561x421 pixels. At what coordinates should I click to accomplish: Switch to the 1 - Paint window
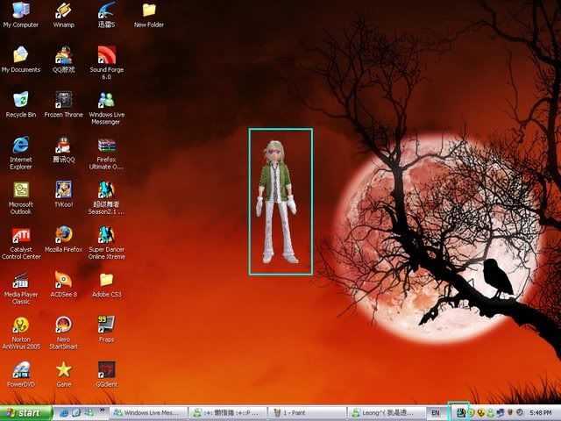pyautogui.click(x=307, y=413)
